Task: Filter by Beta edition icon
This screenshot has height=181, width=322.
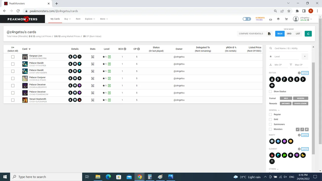Action: [x=278, y=79]
